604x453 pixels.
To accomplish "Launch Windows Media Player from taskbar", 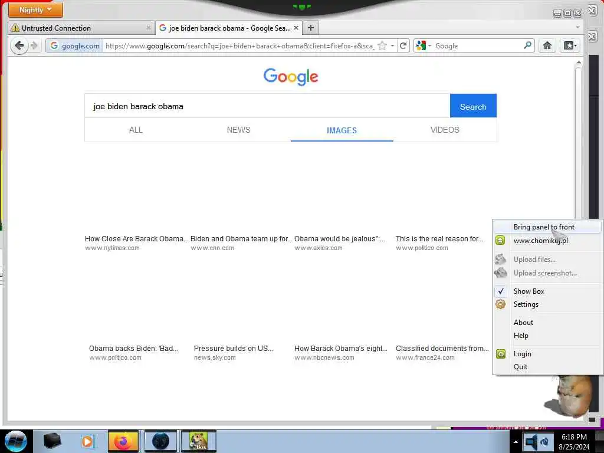I will 87,441.
